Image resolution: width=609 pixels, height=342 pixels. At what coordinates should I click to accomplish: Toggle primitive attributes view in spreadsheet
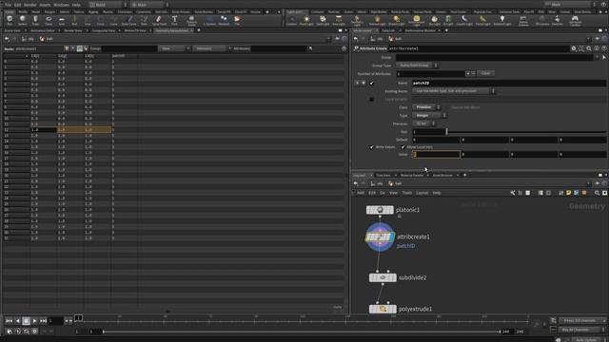[80, 48]
